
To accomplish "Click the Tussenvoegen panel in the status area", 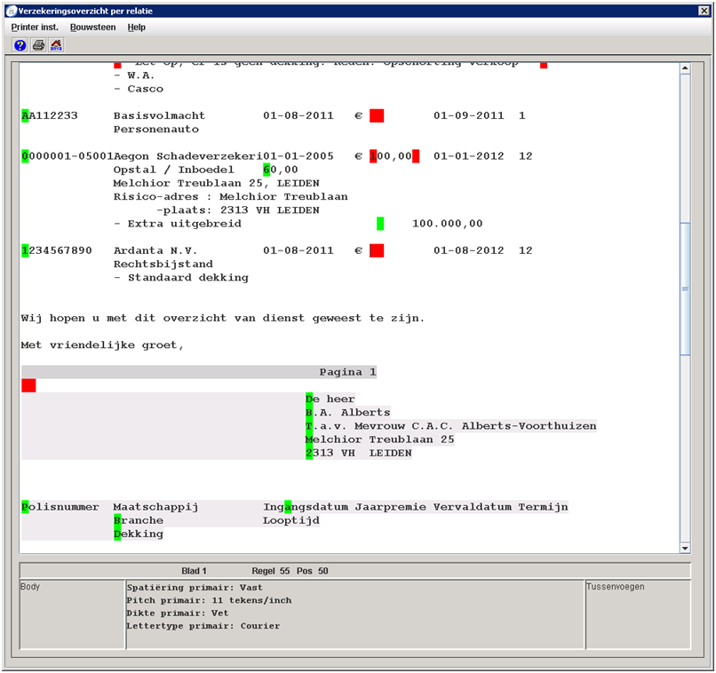I will 636,614.
